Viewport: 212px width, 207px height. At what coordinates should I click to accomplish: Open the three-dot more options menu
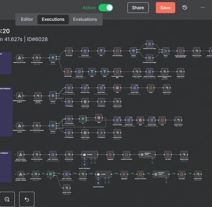203,8
